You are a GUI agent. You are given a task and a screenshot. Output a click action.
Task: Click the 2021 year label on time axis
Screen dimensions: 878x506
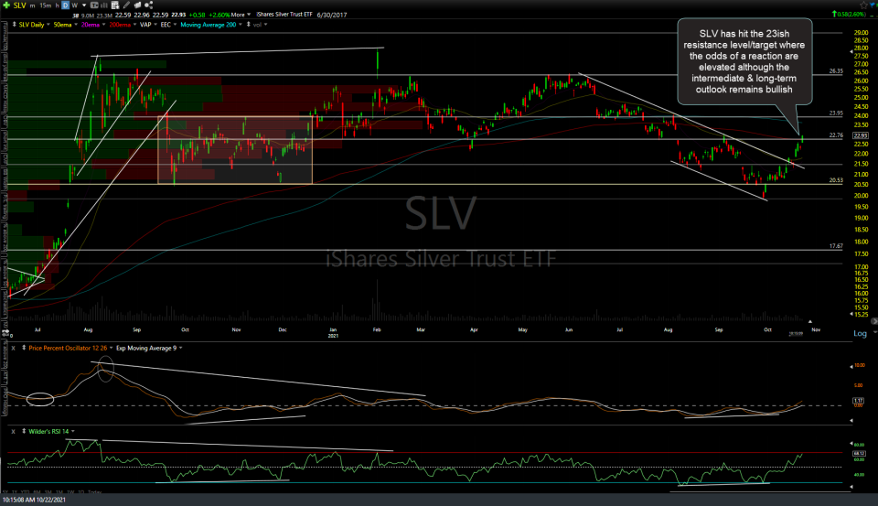coord(333,336)
